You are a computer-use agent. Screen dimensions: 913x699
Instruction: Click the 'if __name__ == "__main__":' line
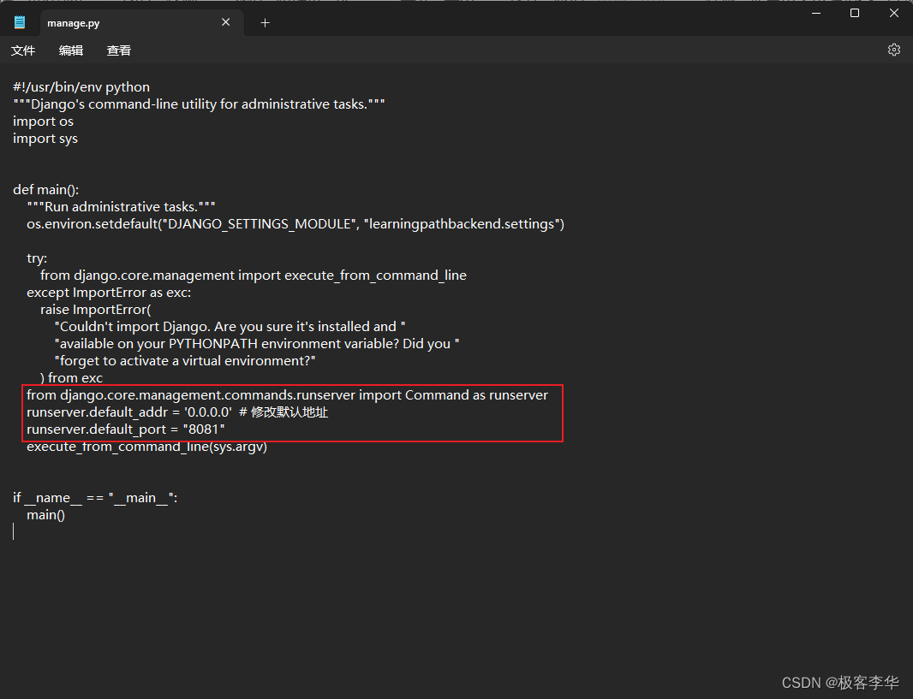pyautogui.click(x=95, y=498)
